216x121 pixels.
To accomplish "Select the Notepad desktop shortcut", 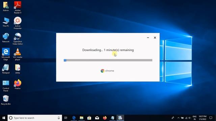I will click(6, 69).
